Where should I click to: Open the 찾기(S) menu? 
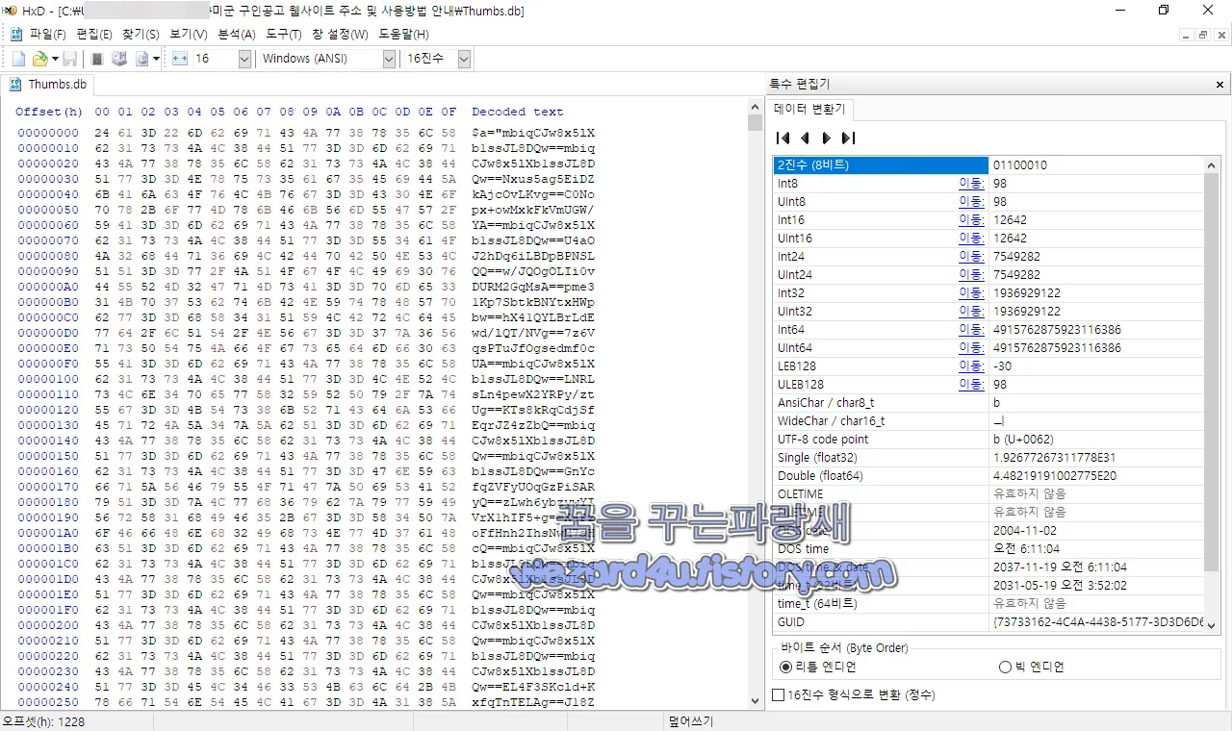tap(141, 34)
